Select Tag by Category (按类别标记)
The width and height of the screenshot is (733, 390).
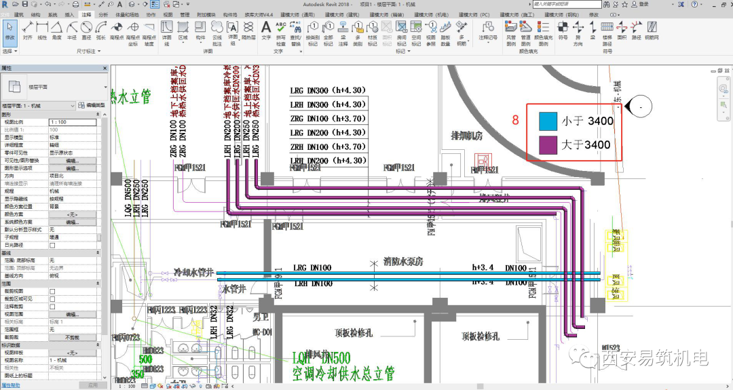(x=313, y=34)
